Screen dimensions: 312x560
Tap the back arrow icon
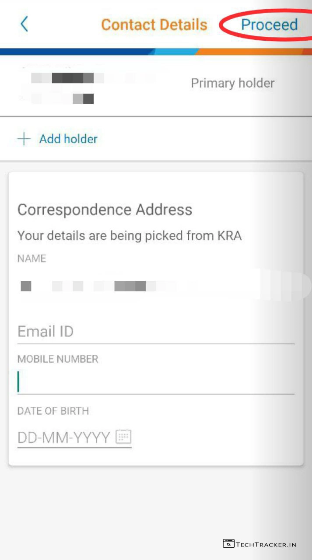(x=25, y=24)
